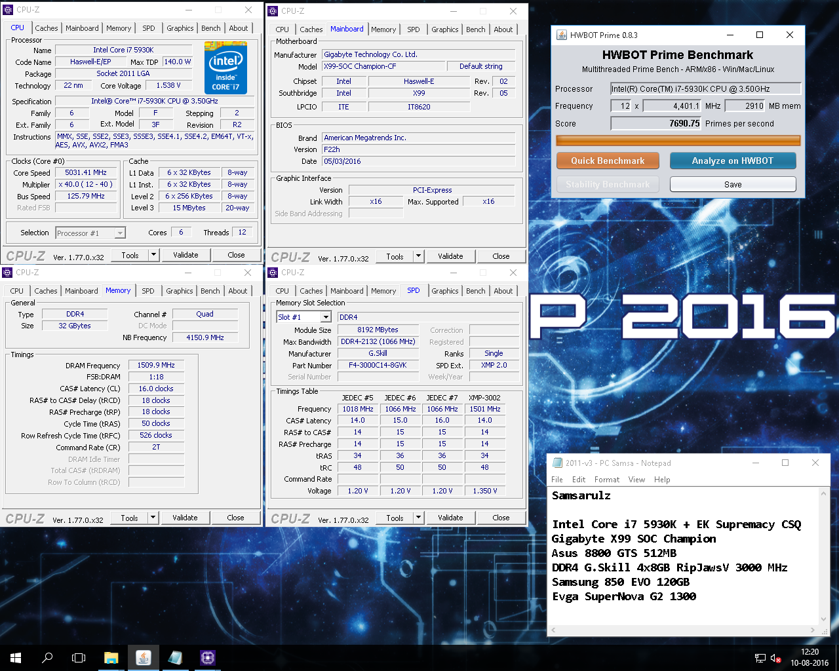
Task: Click Validate in the CPU window
Action: click(185, 255)
